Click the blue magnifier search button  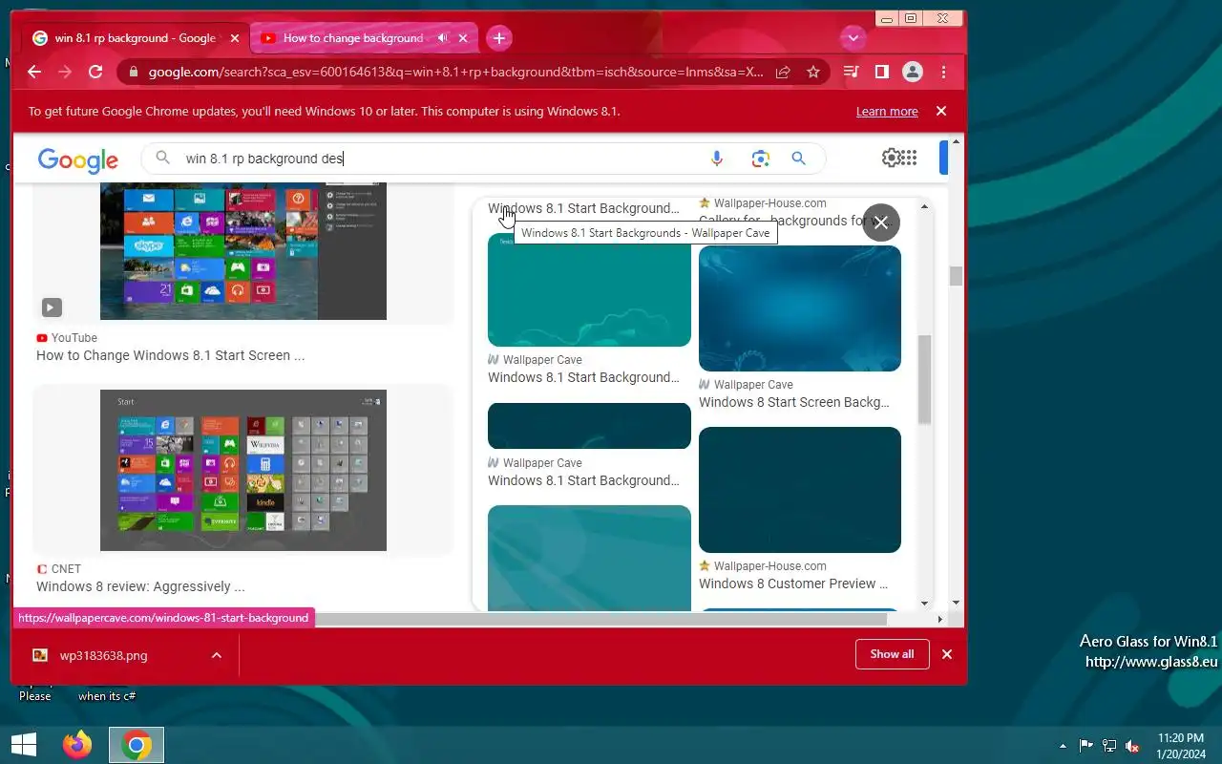click(799, 159)
